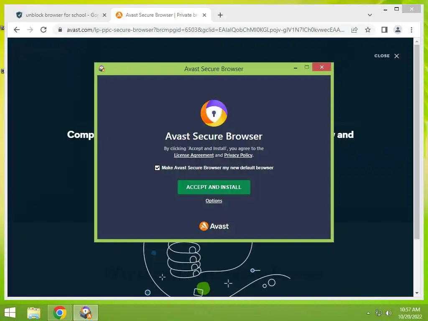Screen dimensions: 428x321
Task: Minimize the Avast installer dialog
Action: 296,67
